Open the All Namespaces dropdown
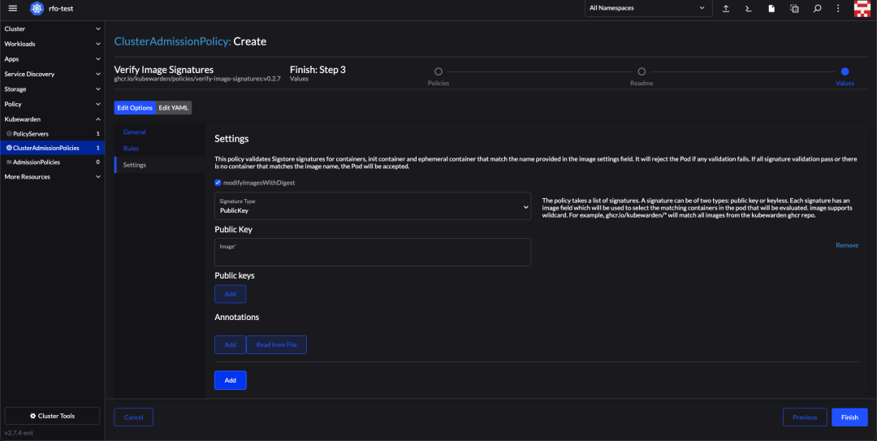 [x=648, y=8]
